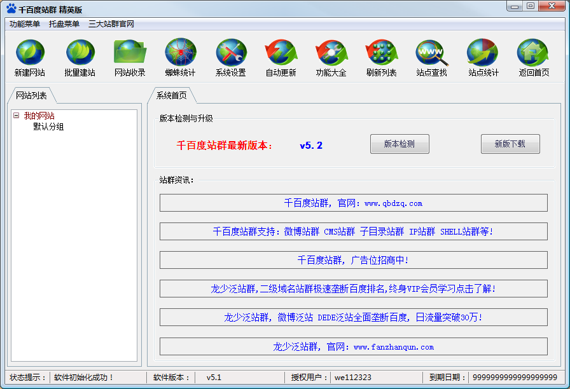570x389 pixels.
Task: Collapse the 我的网站 tree node
Action: pyautogui.click(x=17, y=116)
